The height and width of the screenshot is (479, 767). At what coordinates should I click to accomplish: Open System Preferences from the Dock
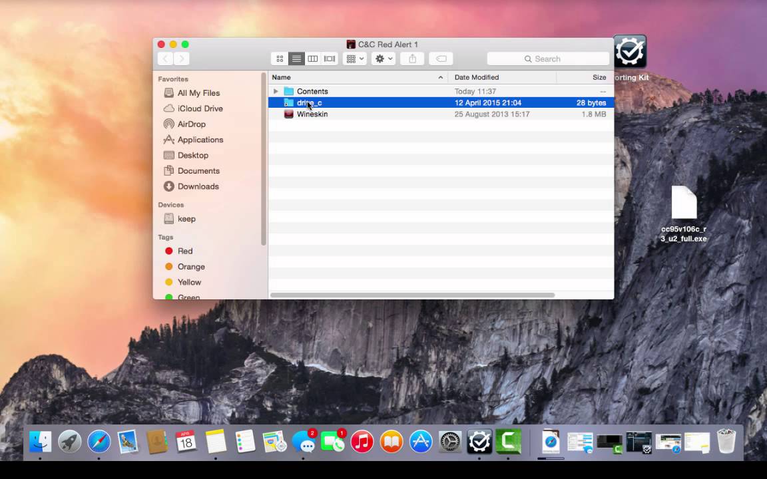(450, 442)
